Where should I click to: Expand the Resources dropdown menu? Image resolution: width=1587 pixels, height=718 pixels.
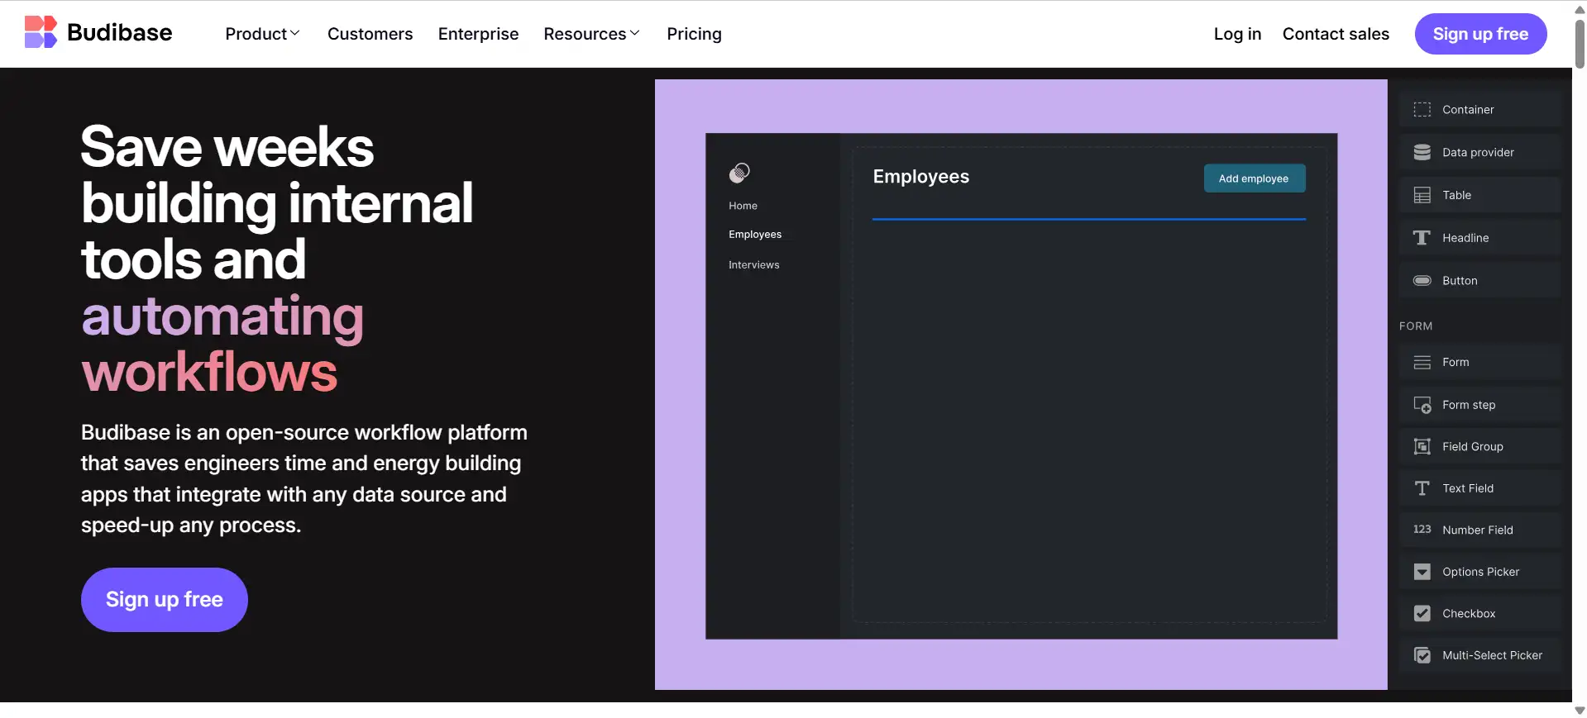[591, 34]
